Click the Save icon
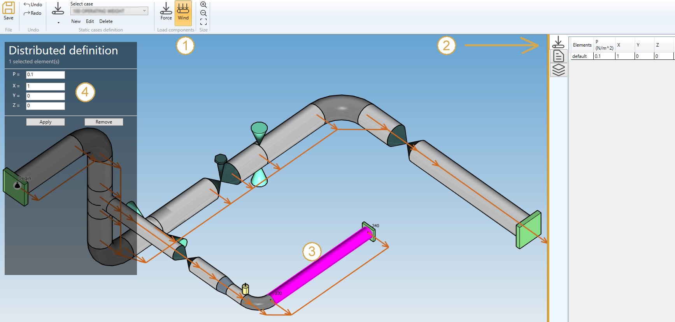This screenshot has height=322, width=675. 9,11
